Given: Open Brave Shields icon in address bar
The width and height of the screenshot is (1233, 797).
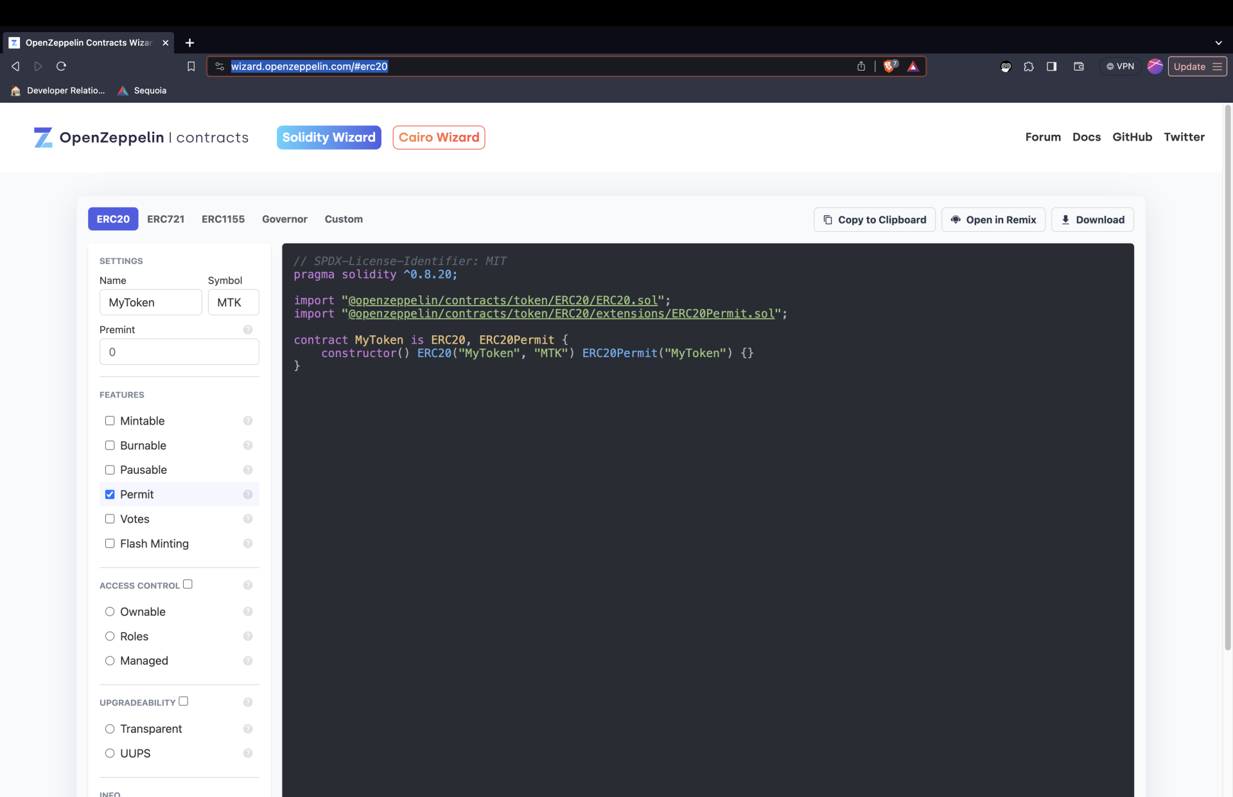Looking at the screenshot, I should click(890, 66).
